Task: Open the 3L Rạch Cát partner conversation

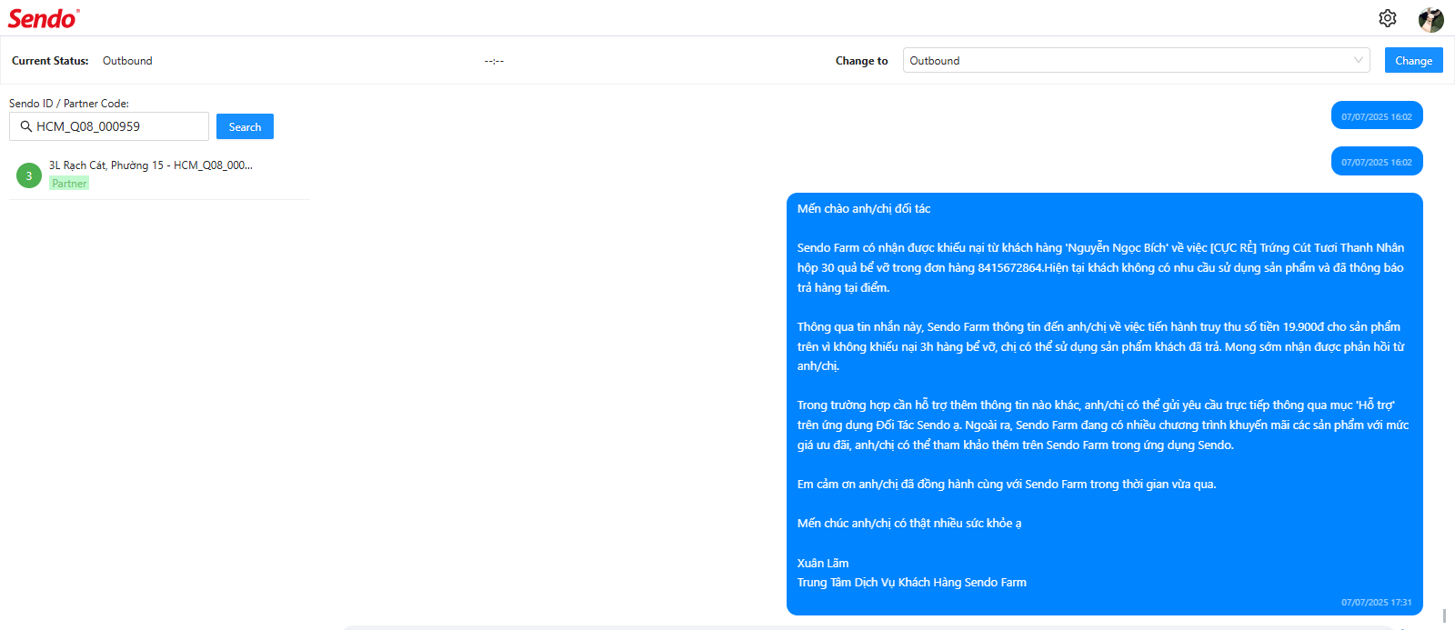Action: [159, 175]
